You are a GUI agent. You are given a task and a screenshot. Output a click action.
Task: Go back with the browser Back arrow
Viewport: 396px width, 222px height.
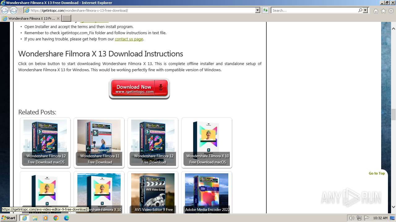pyautogui.click(x=5, y=10)
